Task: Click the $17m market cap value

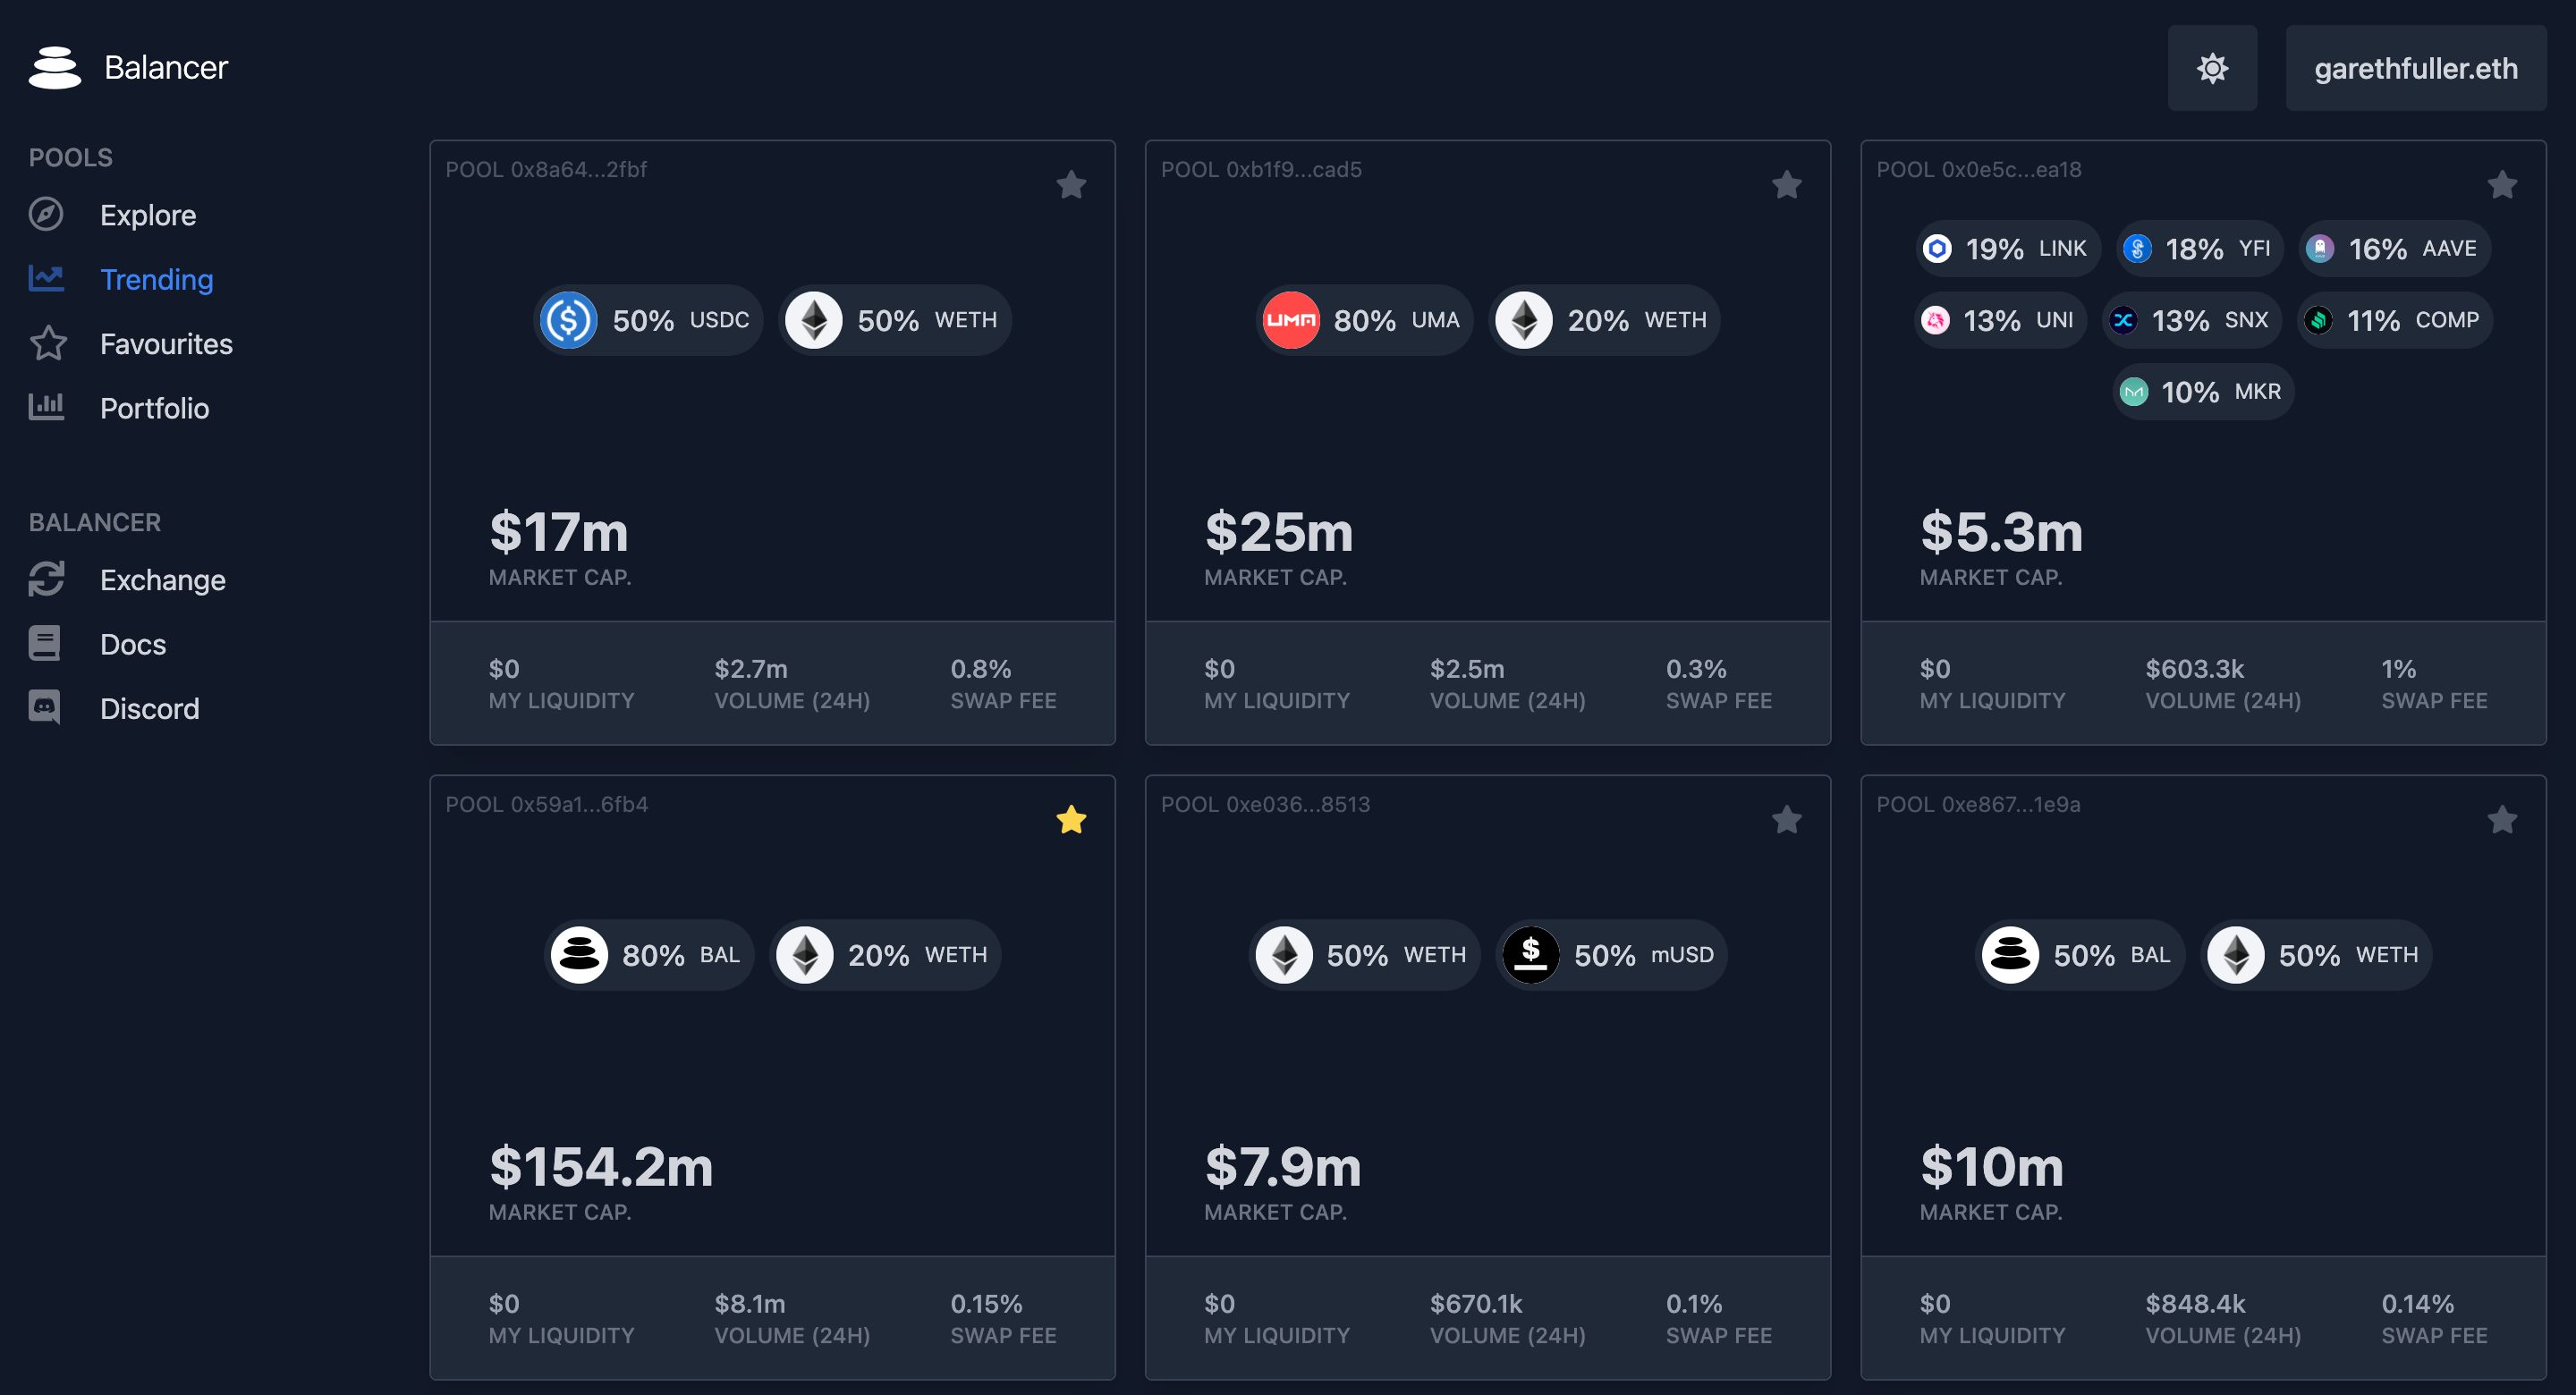Action: pyautogui.click(x=559, y=532)
